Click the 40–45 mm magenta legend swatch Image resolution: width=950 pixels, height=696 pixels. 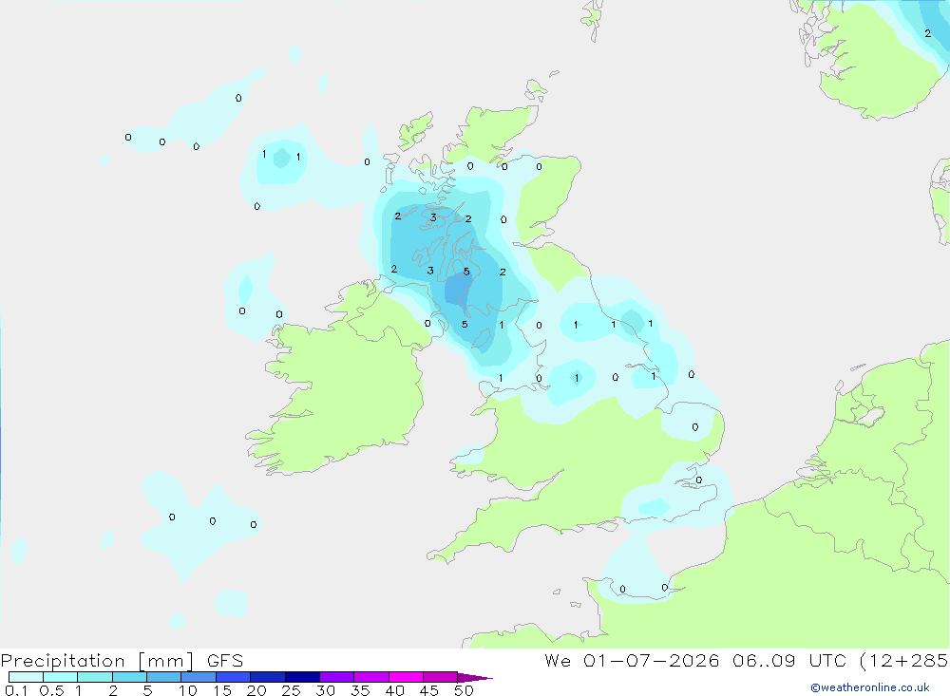(406, 677)
